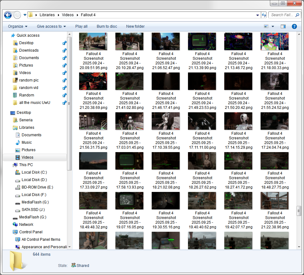Click Videos in the address breadcrumb
The width and height of the screenshot is (304, 275).
[x=68, y=15]
